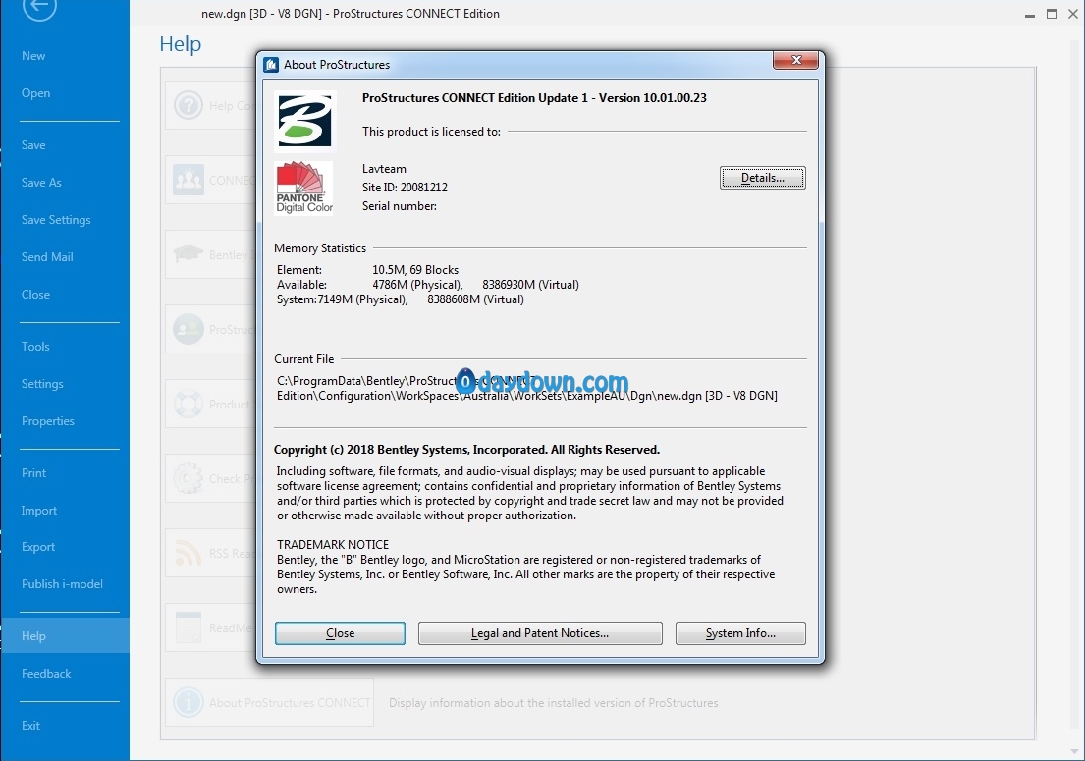Click the About ProStructures CONNECT info icon
This screenshot has width=1085, height=761.
pyautogui.click(x=189, y=702)
